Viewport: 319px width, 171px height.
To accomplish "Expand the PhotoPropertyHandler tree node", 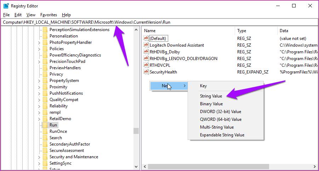I will click(39, 42).
